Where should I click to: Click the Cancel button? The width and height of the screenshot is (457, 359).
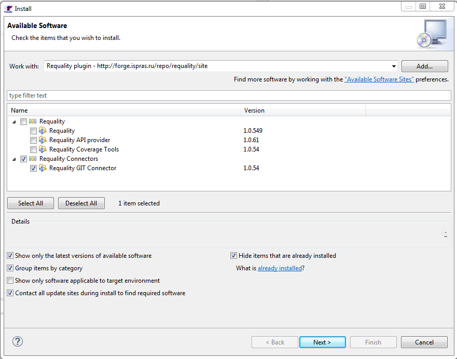pos(424,342)
